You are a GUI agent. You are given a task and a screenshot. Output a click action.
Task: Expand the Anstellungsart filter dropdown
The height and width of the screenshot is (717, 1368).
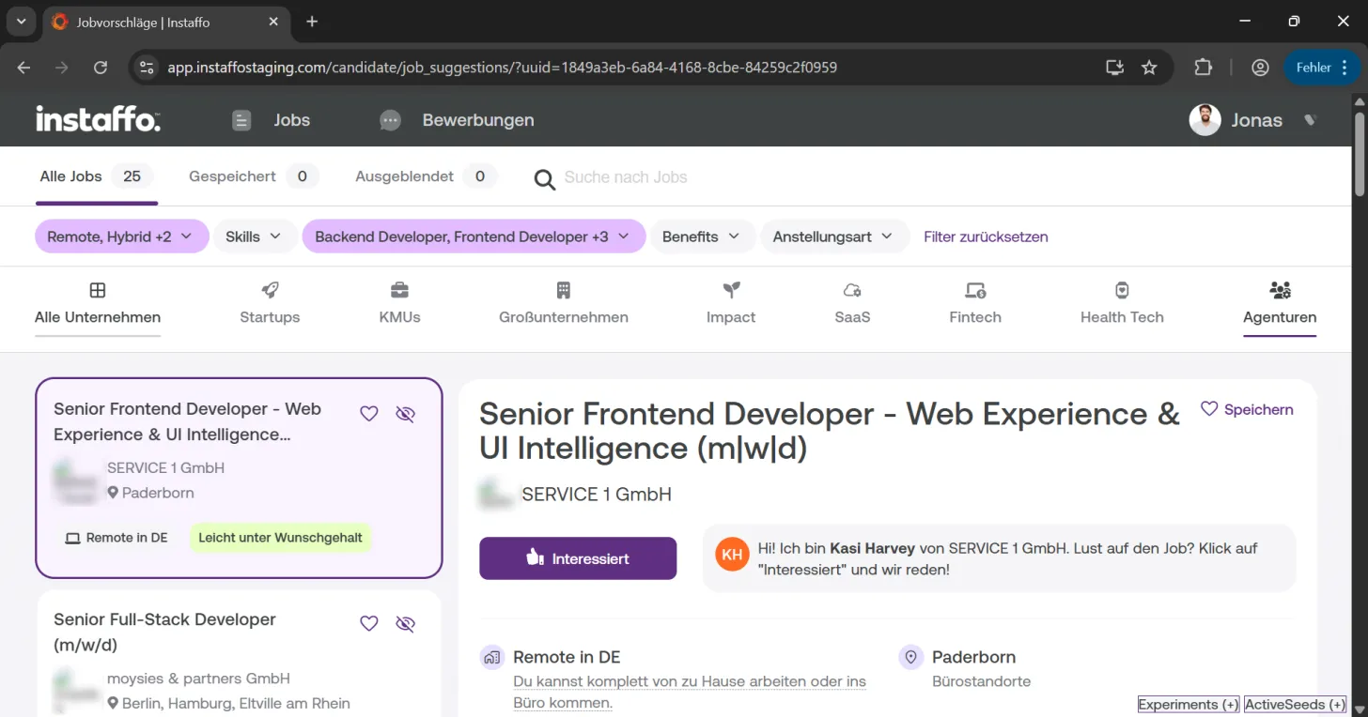click(x=834, y=236)
